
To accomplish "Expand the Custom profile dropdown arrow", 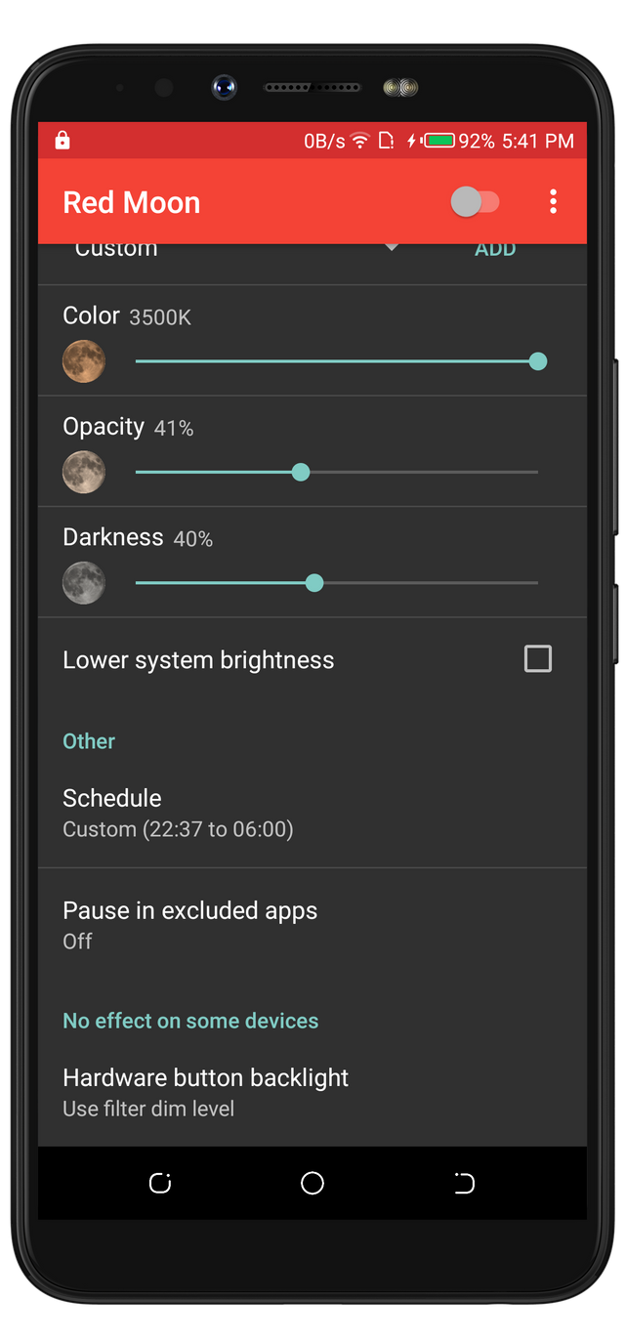I will pyautogui.click(x=392, y=248).
